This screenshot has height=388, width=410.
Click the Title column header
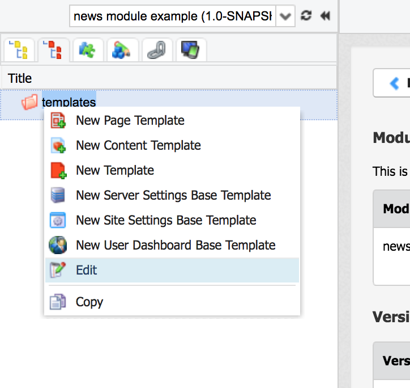pyautogui.click(x=20, y=78)
